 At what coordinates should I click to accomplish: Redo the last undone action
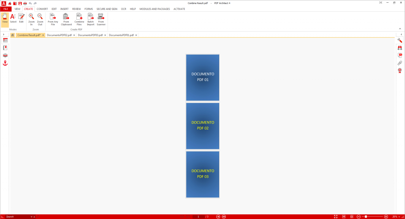coord(35,3)
